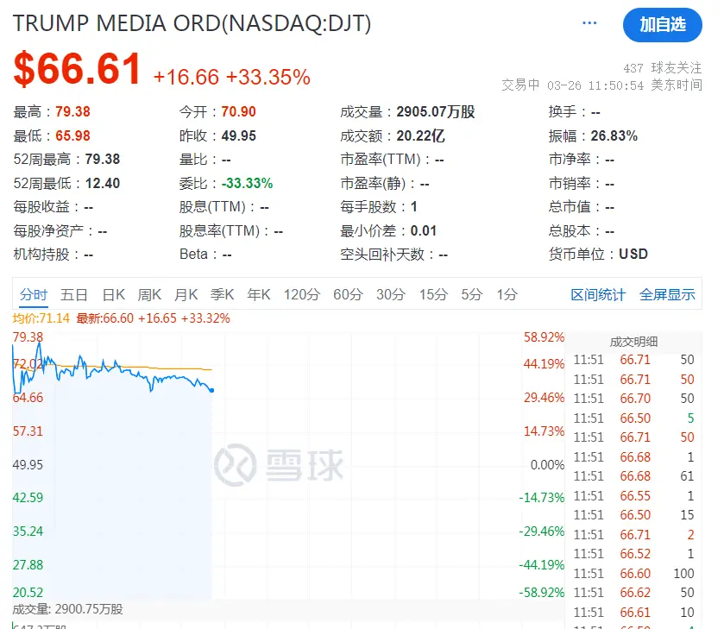
Task: Open the 日K daily candlestick tab
Action: click(114, 295)
